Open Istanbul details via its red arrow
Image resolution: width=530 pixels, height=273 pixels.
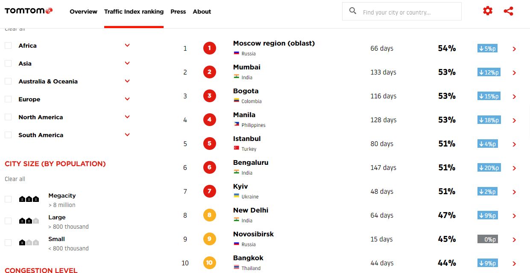click(514, 144)
